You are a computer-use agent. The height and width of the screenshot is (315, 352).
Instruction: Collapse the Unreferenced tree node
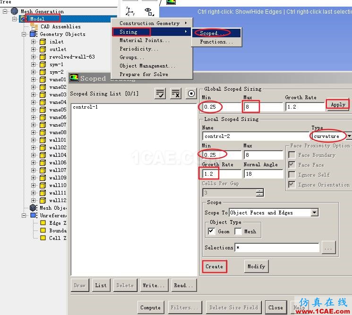24,215
